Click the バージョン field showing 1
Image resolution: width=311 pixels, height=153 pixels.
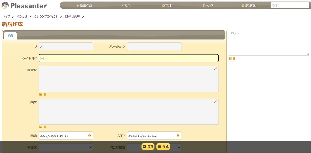point(154,46)
